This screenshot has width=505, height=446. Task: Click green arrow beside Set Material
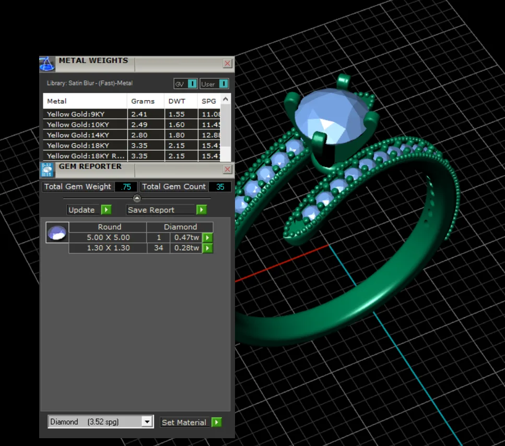[217, 422]
